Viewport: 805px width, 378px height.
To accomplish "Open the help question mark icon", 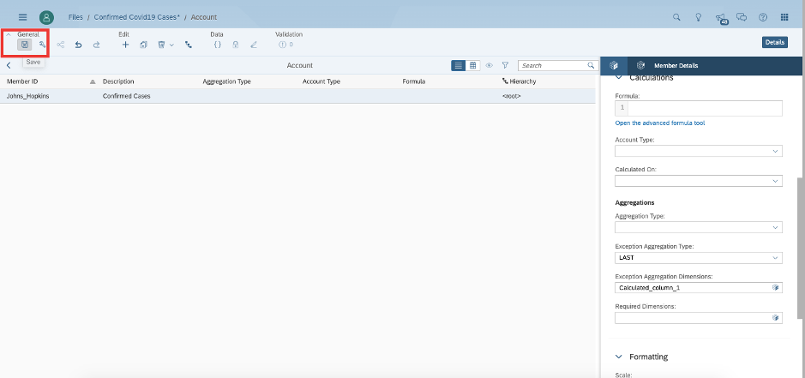I will click(763, 17).
